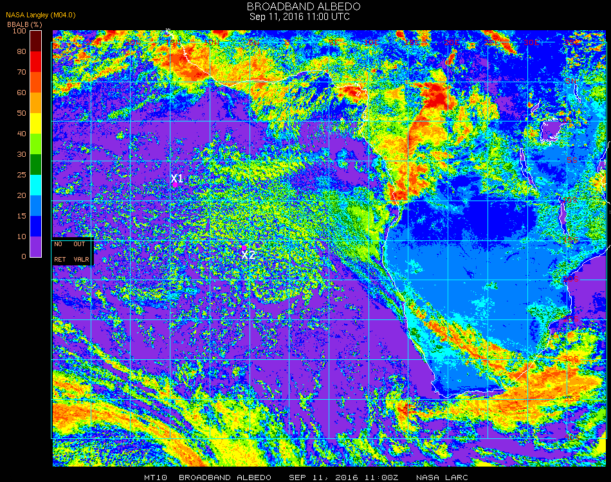Click the '15' value on the scale

pyautogui.click(x=21, y=216)
